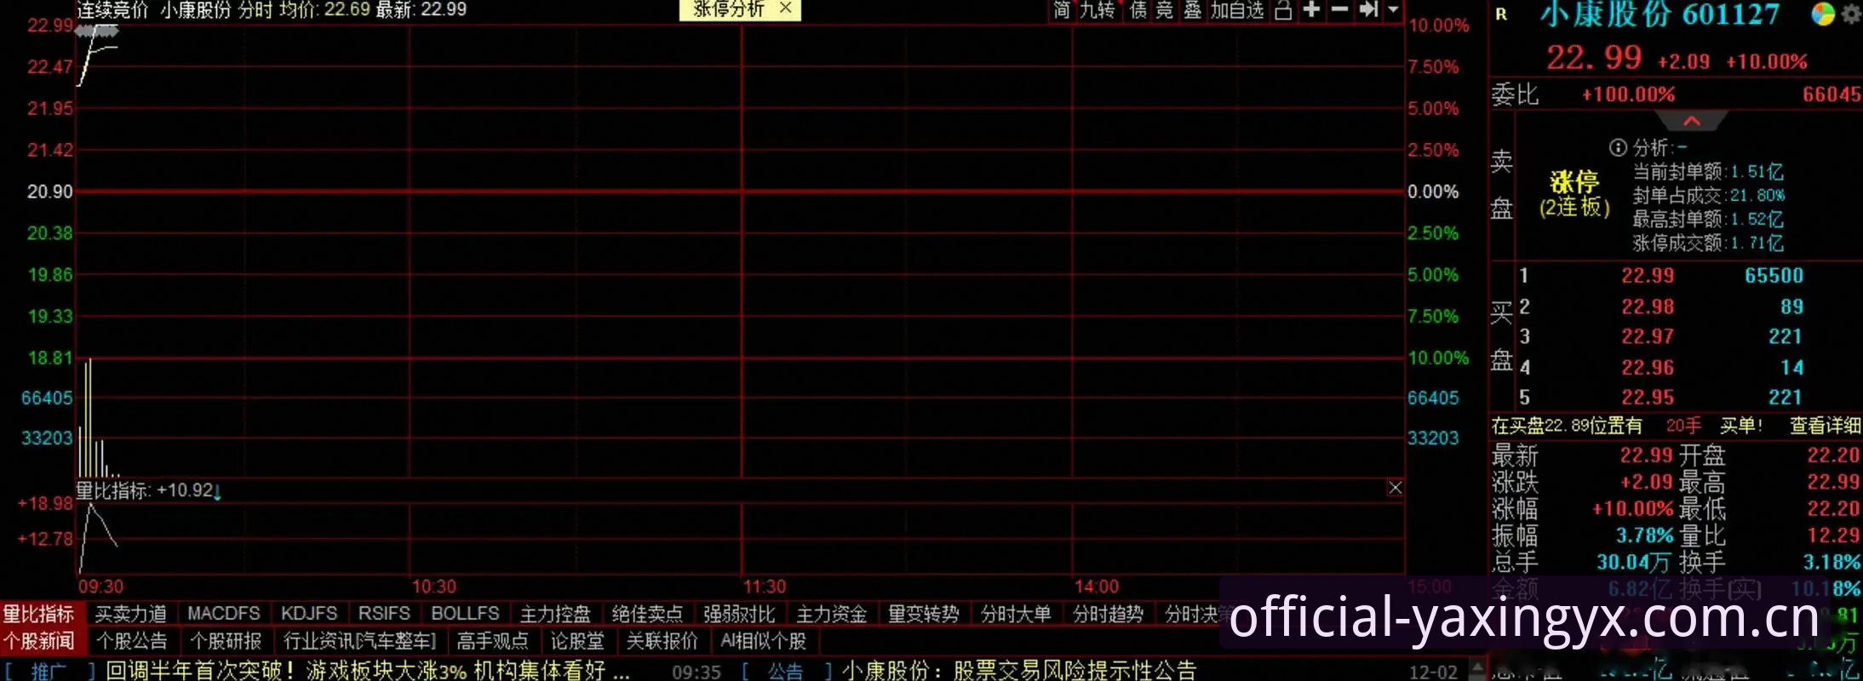The image size is (1863, 681).
Task: Click the 总手 30.04万 value
Action: point(1633,562)
